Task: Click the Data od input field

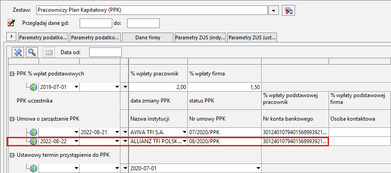Action: coord(105,52)
